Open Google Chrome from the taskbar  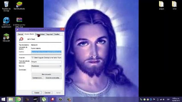tap(19, 99)
